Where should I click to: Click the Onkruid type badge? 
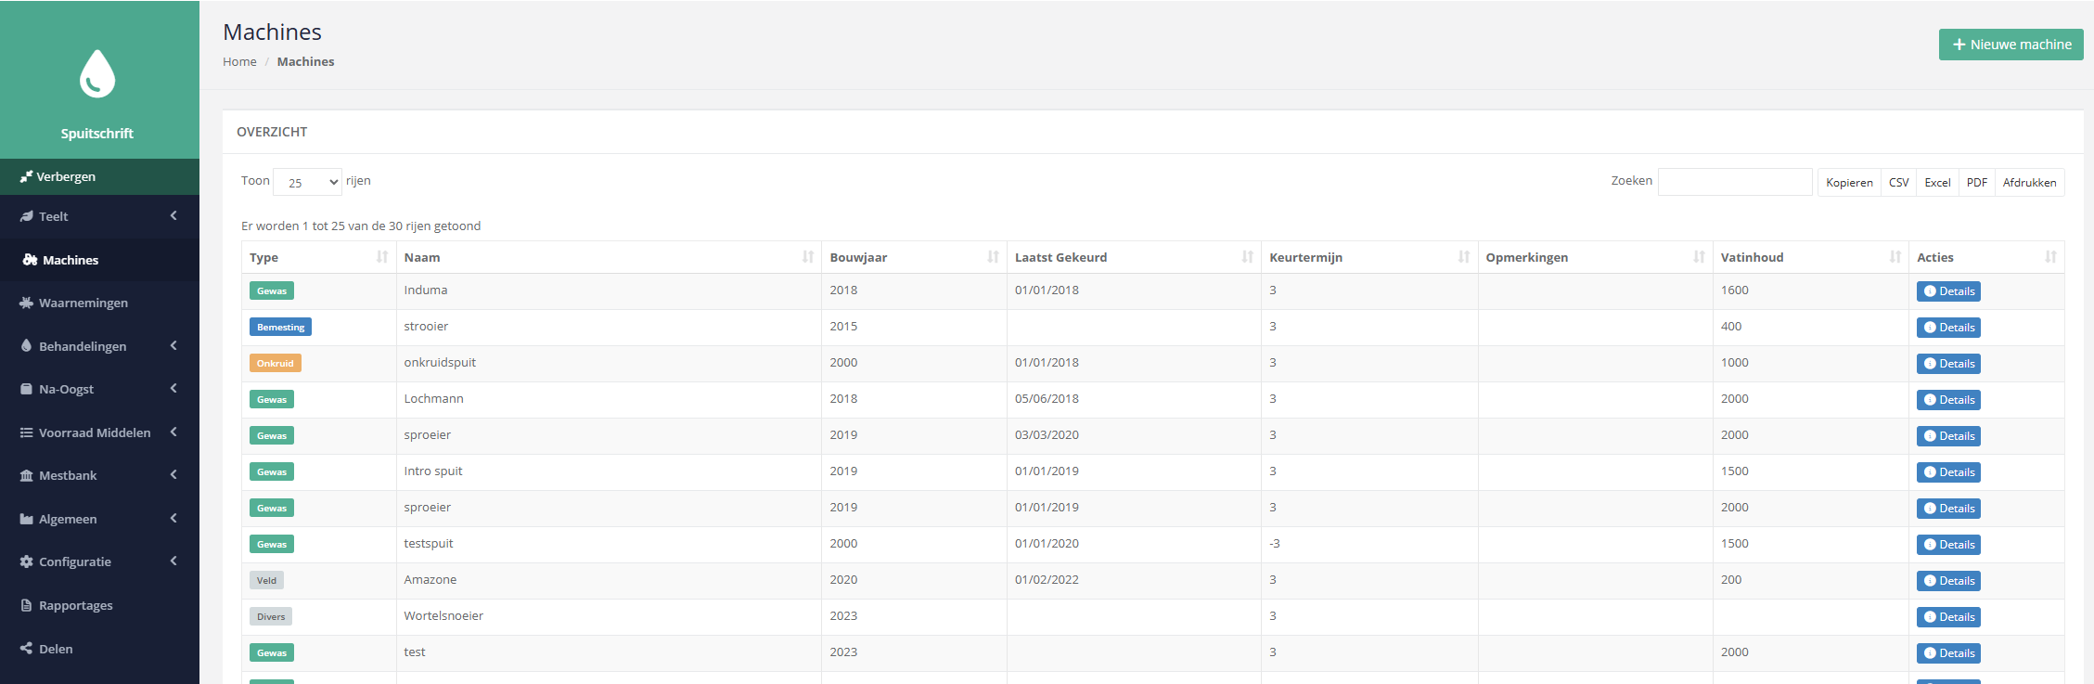click(x=275, y=363)
